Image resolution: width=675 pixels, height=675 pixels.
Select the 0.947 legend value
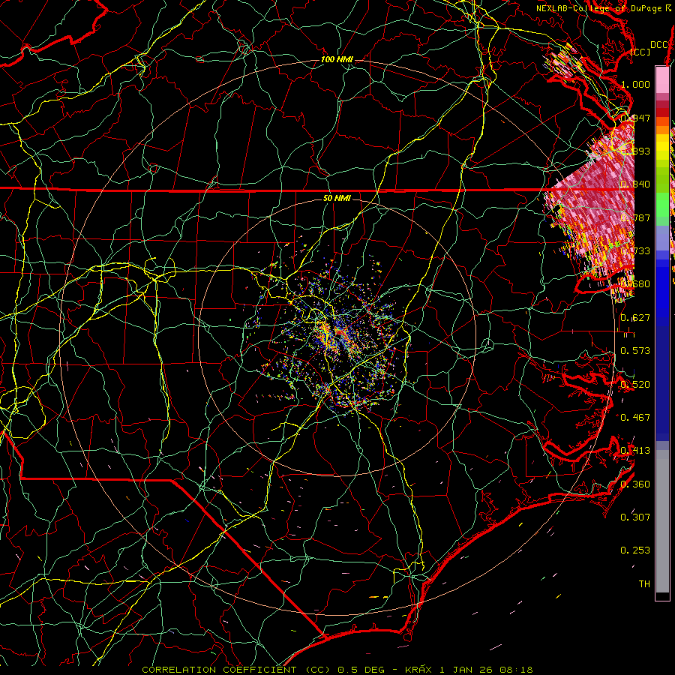[x=635, y=118]
